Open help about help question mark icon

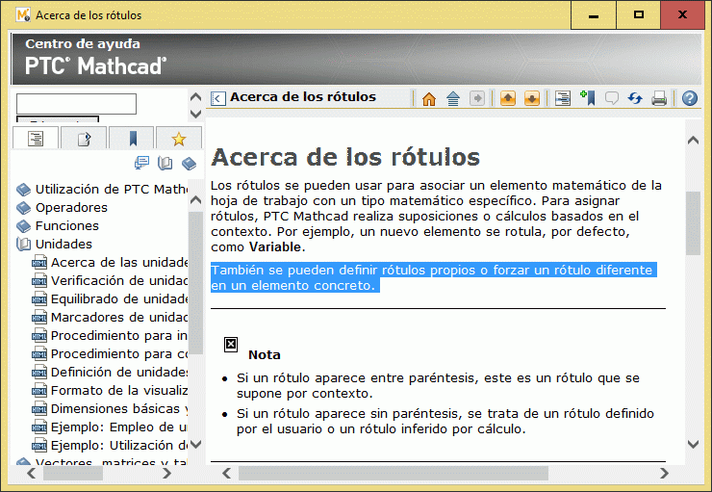(x=690, y=98)
